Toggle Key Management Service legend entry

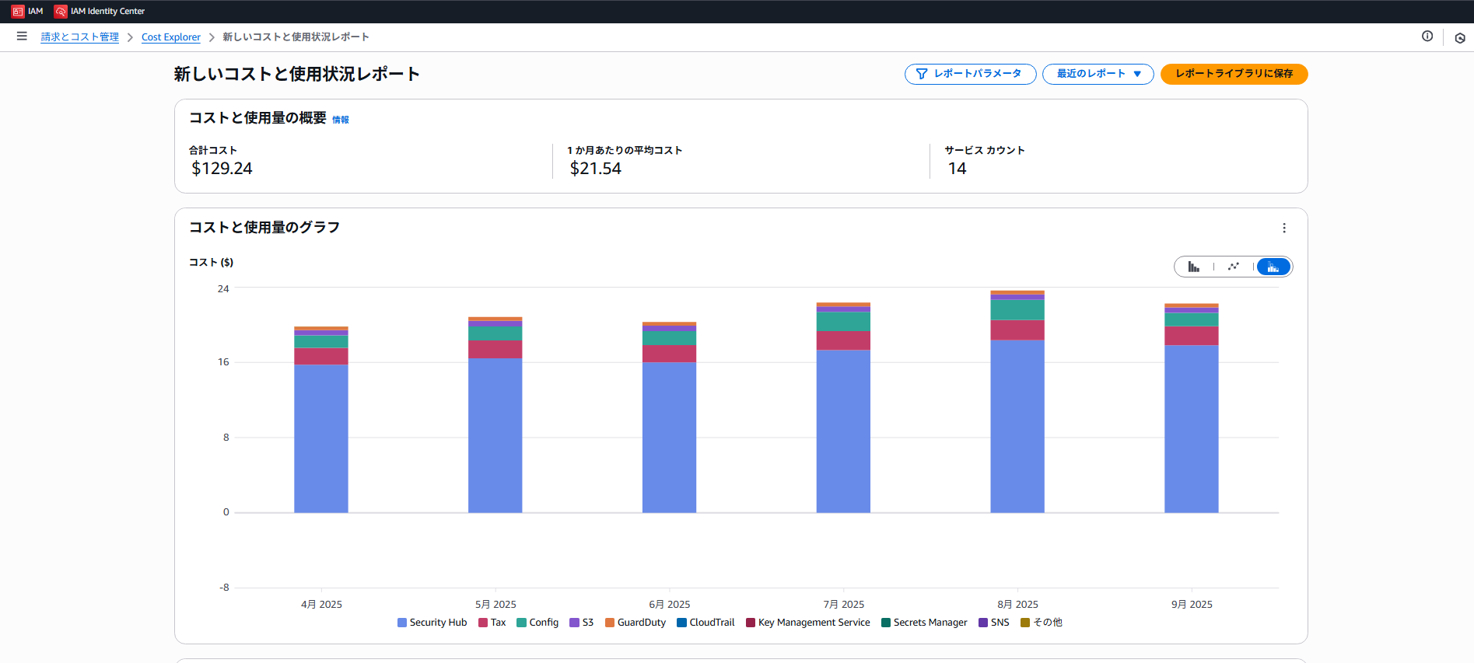(x=808, y=623)
